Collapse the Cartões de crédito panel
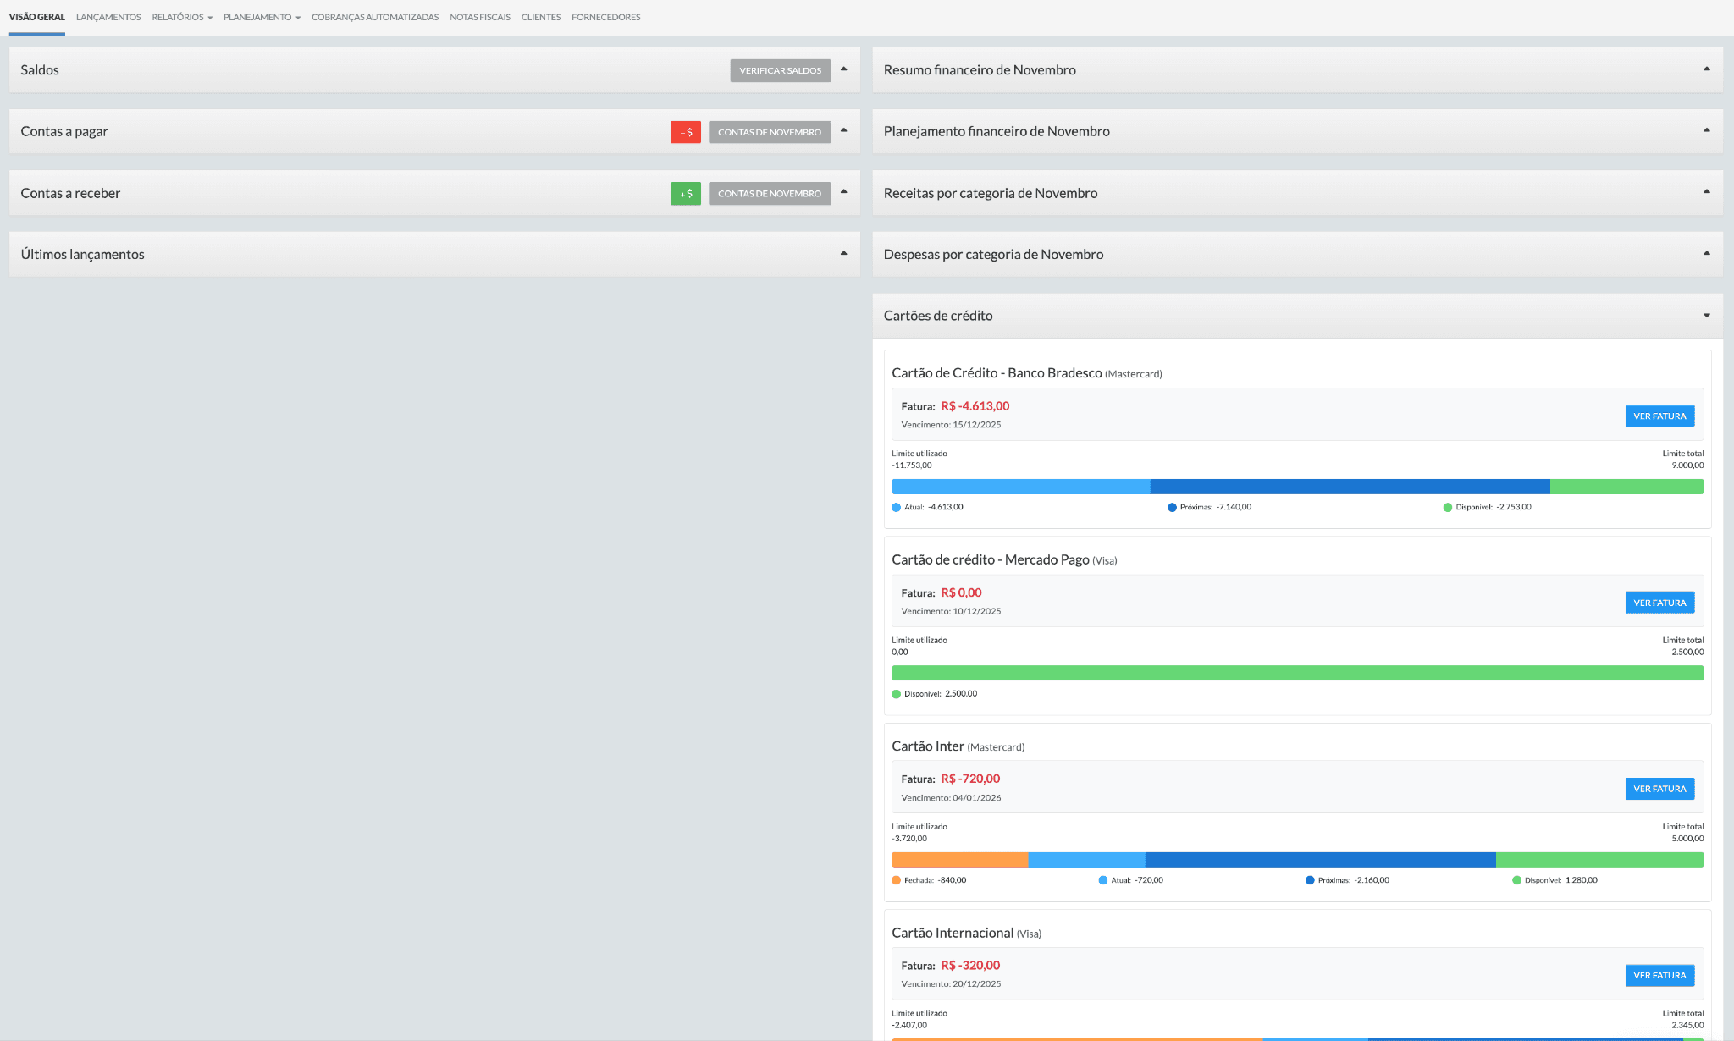This screenshot has width=1734, height=1041. 1706,316
